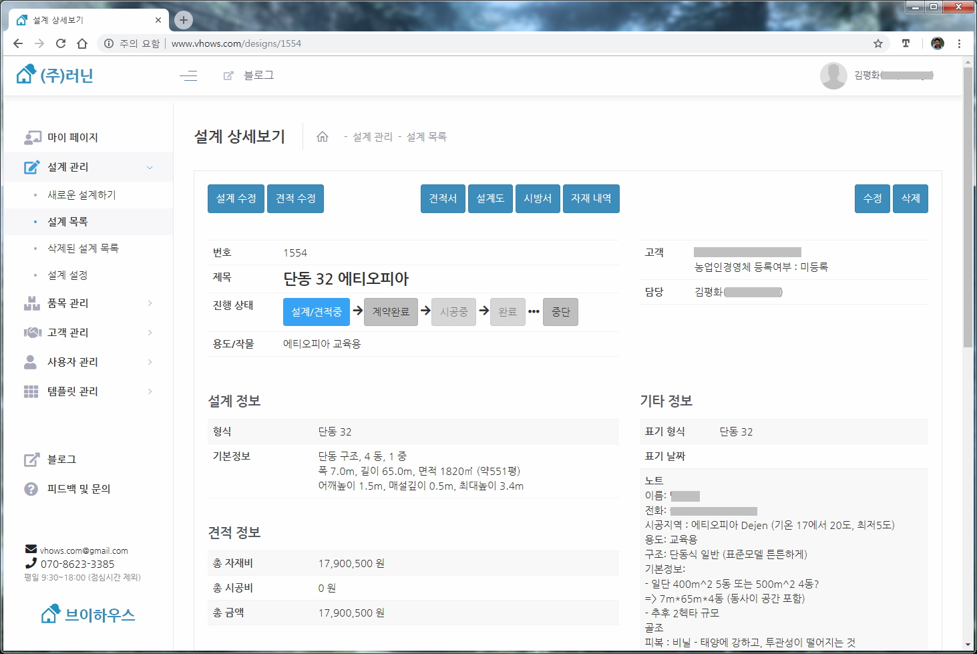Viewport: 977px width, 654px height.
Task: Open 새로운 설계하기 in sidebar
Action: pyautogui.click(x=81, y=195)
